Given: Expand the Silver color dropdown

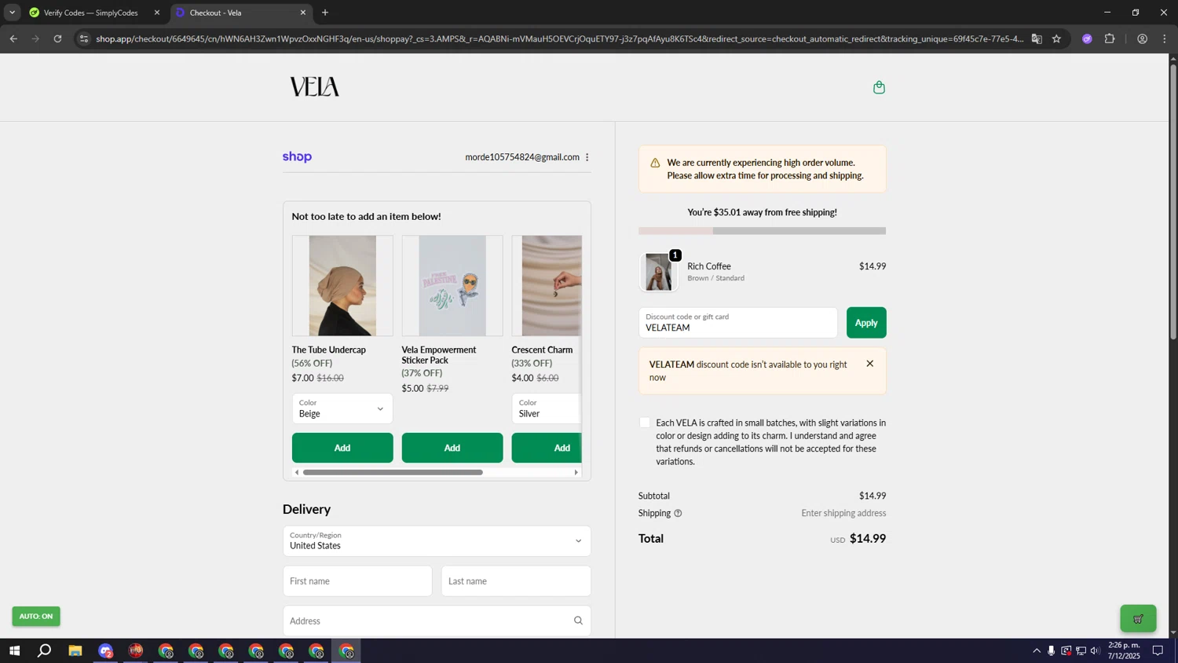Looking at the screenshot, I should [x=547, y=408].
